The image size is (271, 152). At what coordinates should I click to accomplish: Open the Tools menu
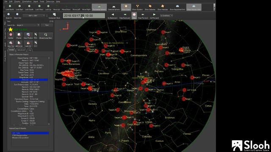(x=42, y=2)
